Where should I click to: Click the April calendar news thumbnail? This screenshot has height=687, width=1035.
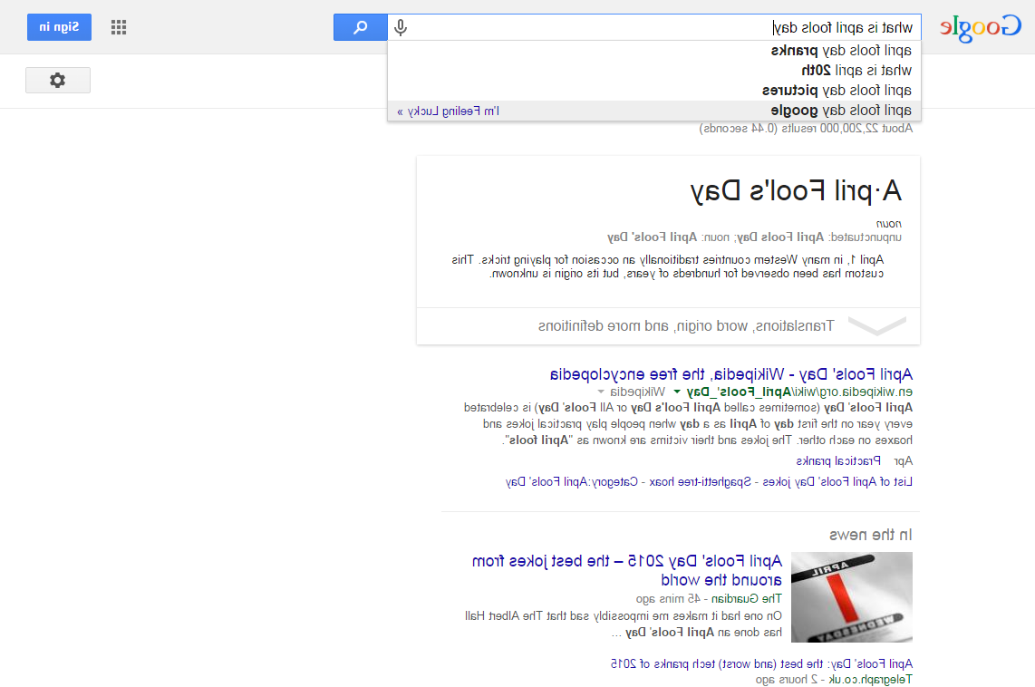(x=852, y=597)
